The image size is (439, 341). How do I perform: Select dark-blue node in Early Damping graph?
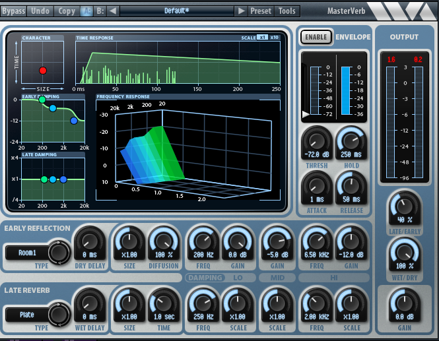tap(74, 121)
